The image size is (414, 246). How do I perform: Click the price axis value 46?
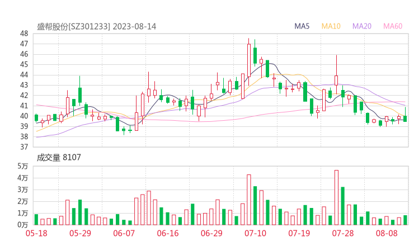point(24,54)
